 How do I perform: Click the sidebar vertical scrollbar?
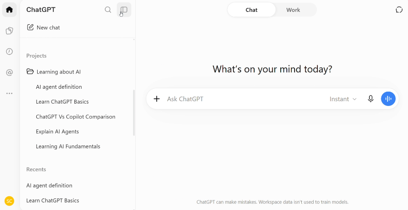[x=134, y=113]
